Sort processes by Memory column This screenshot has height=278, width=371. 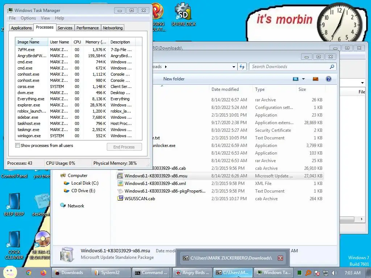96,42
